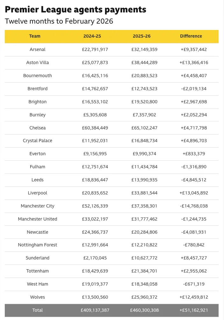Click the Manchester City team name
The height and width of the screenshot is (320, 224).
point(38,206)
